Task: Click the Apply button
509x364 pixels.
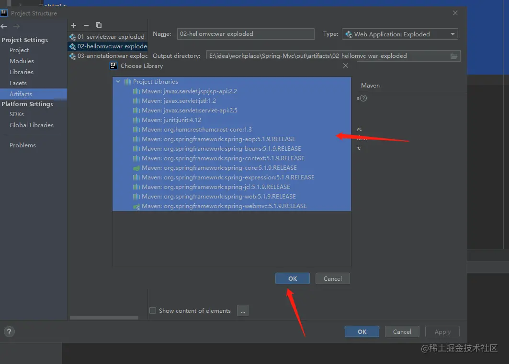Action: tap(442, 331)
